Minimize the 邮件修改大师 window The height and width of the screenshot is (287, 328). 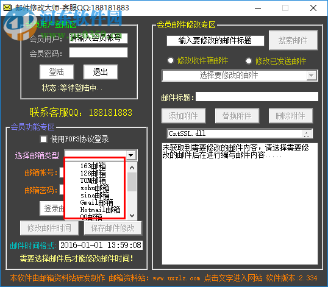tap(258, 8)
